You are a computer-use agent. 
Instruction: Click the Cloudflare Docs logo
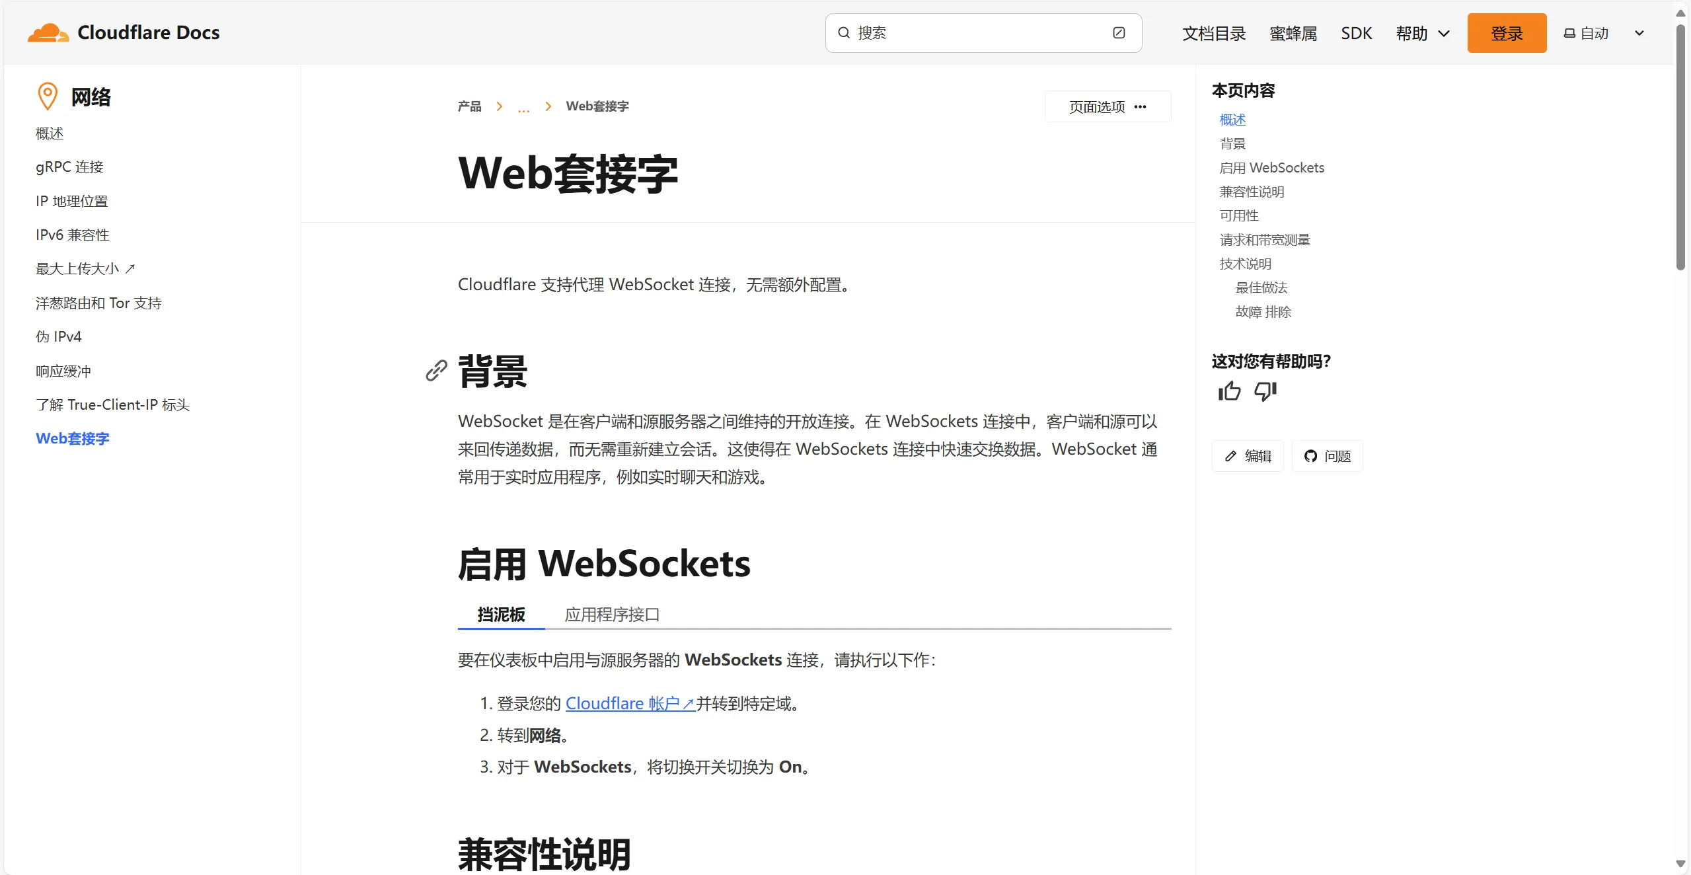coord(124,32)
